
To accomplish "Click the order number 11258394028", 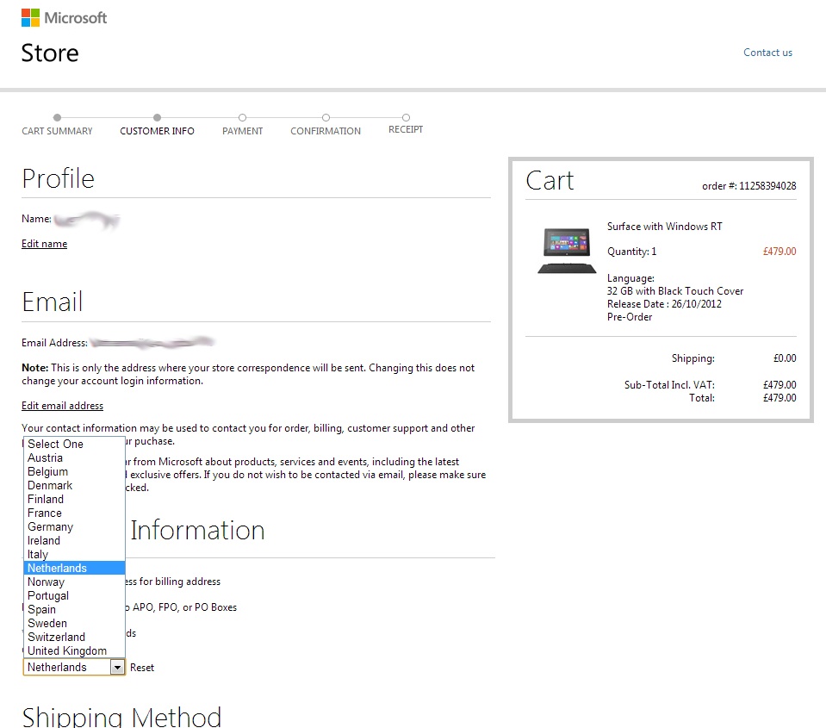I will tap(767, 186).
